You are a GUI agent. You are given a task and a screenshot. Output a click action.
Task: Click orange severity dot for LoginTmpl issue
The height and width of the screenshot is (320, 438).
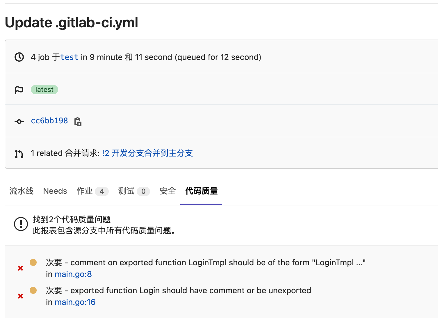point(33,262)
